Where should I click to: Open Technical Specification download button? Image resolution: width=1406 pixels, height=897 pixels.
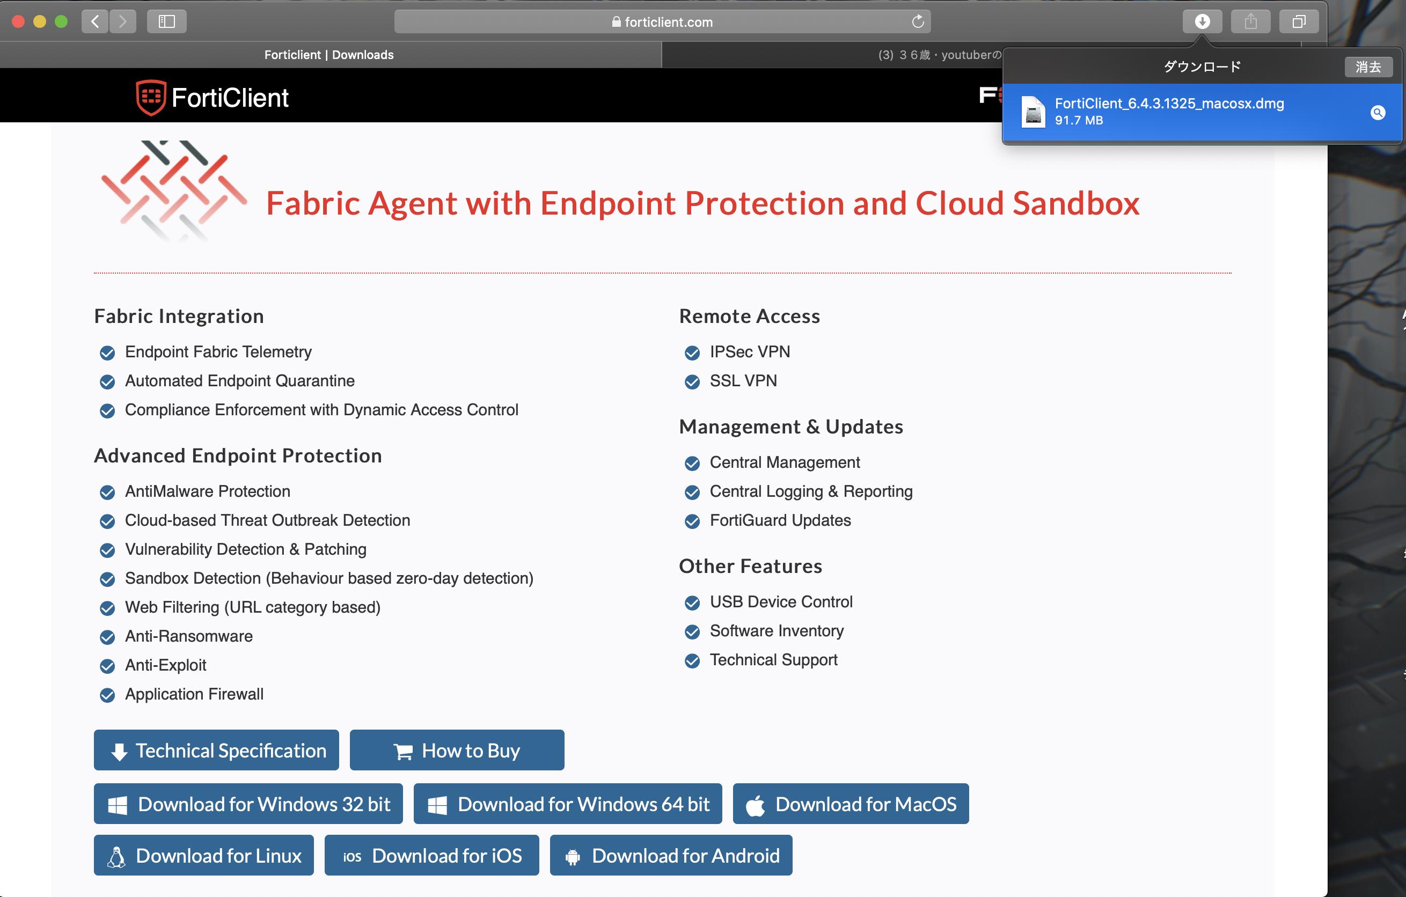[x=216, y=750]
